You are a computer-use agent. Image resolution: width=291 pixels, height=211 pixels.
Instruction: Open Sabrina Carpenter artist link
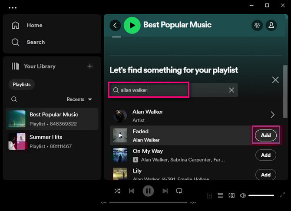pyautogui.click(x=191, y=160)
